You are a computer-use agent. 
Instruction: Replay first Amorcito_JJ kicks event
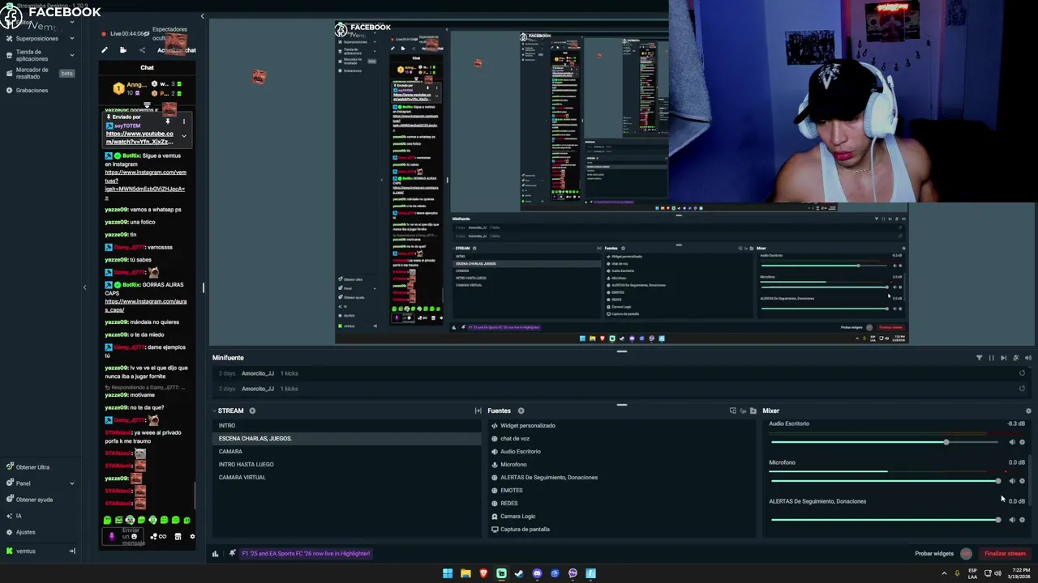pos(1022,373)
